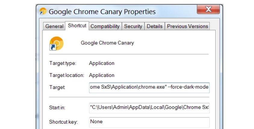The height and width of the screenshot is (129, 254).
Task: Click the Shortcut key field showing None
Action: (149, 122)
